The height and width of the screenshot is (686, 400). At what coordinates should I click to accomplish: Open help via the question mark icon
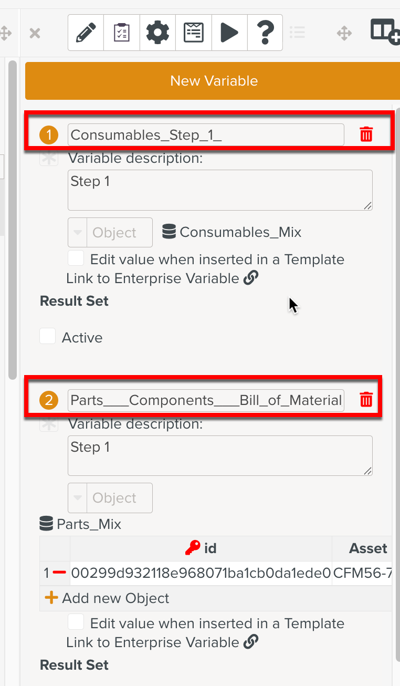(x=265, y=33)
